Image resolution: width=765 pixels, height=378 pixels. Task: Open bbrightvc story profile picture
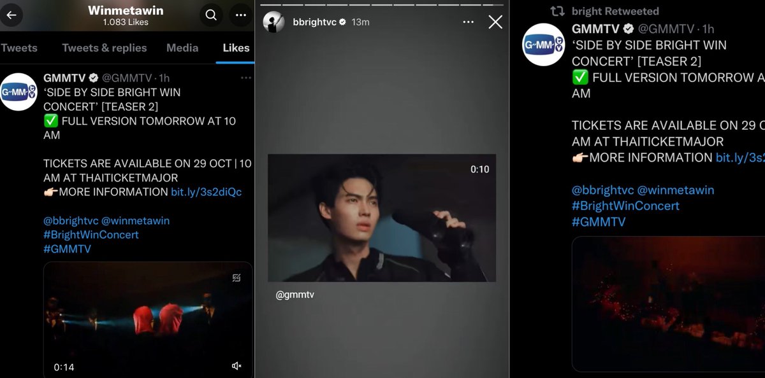(274, 22)
